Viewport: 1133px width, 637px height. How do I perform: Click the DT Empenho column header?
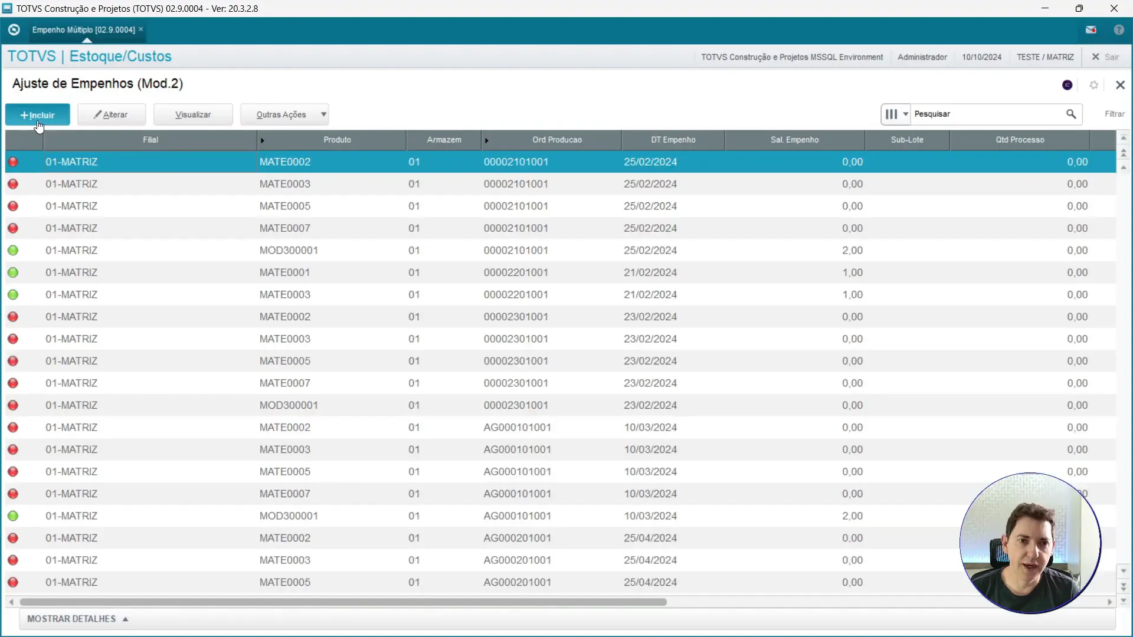(673, 140)
